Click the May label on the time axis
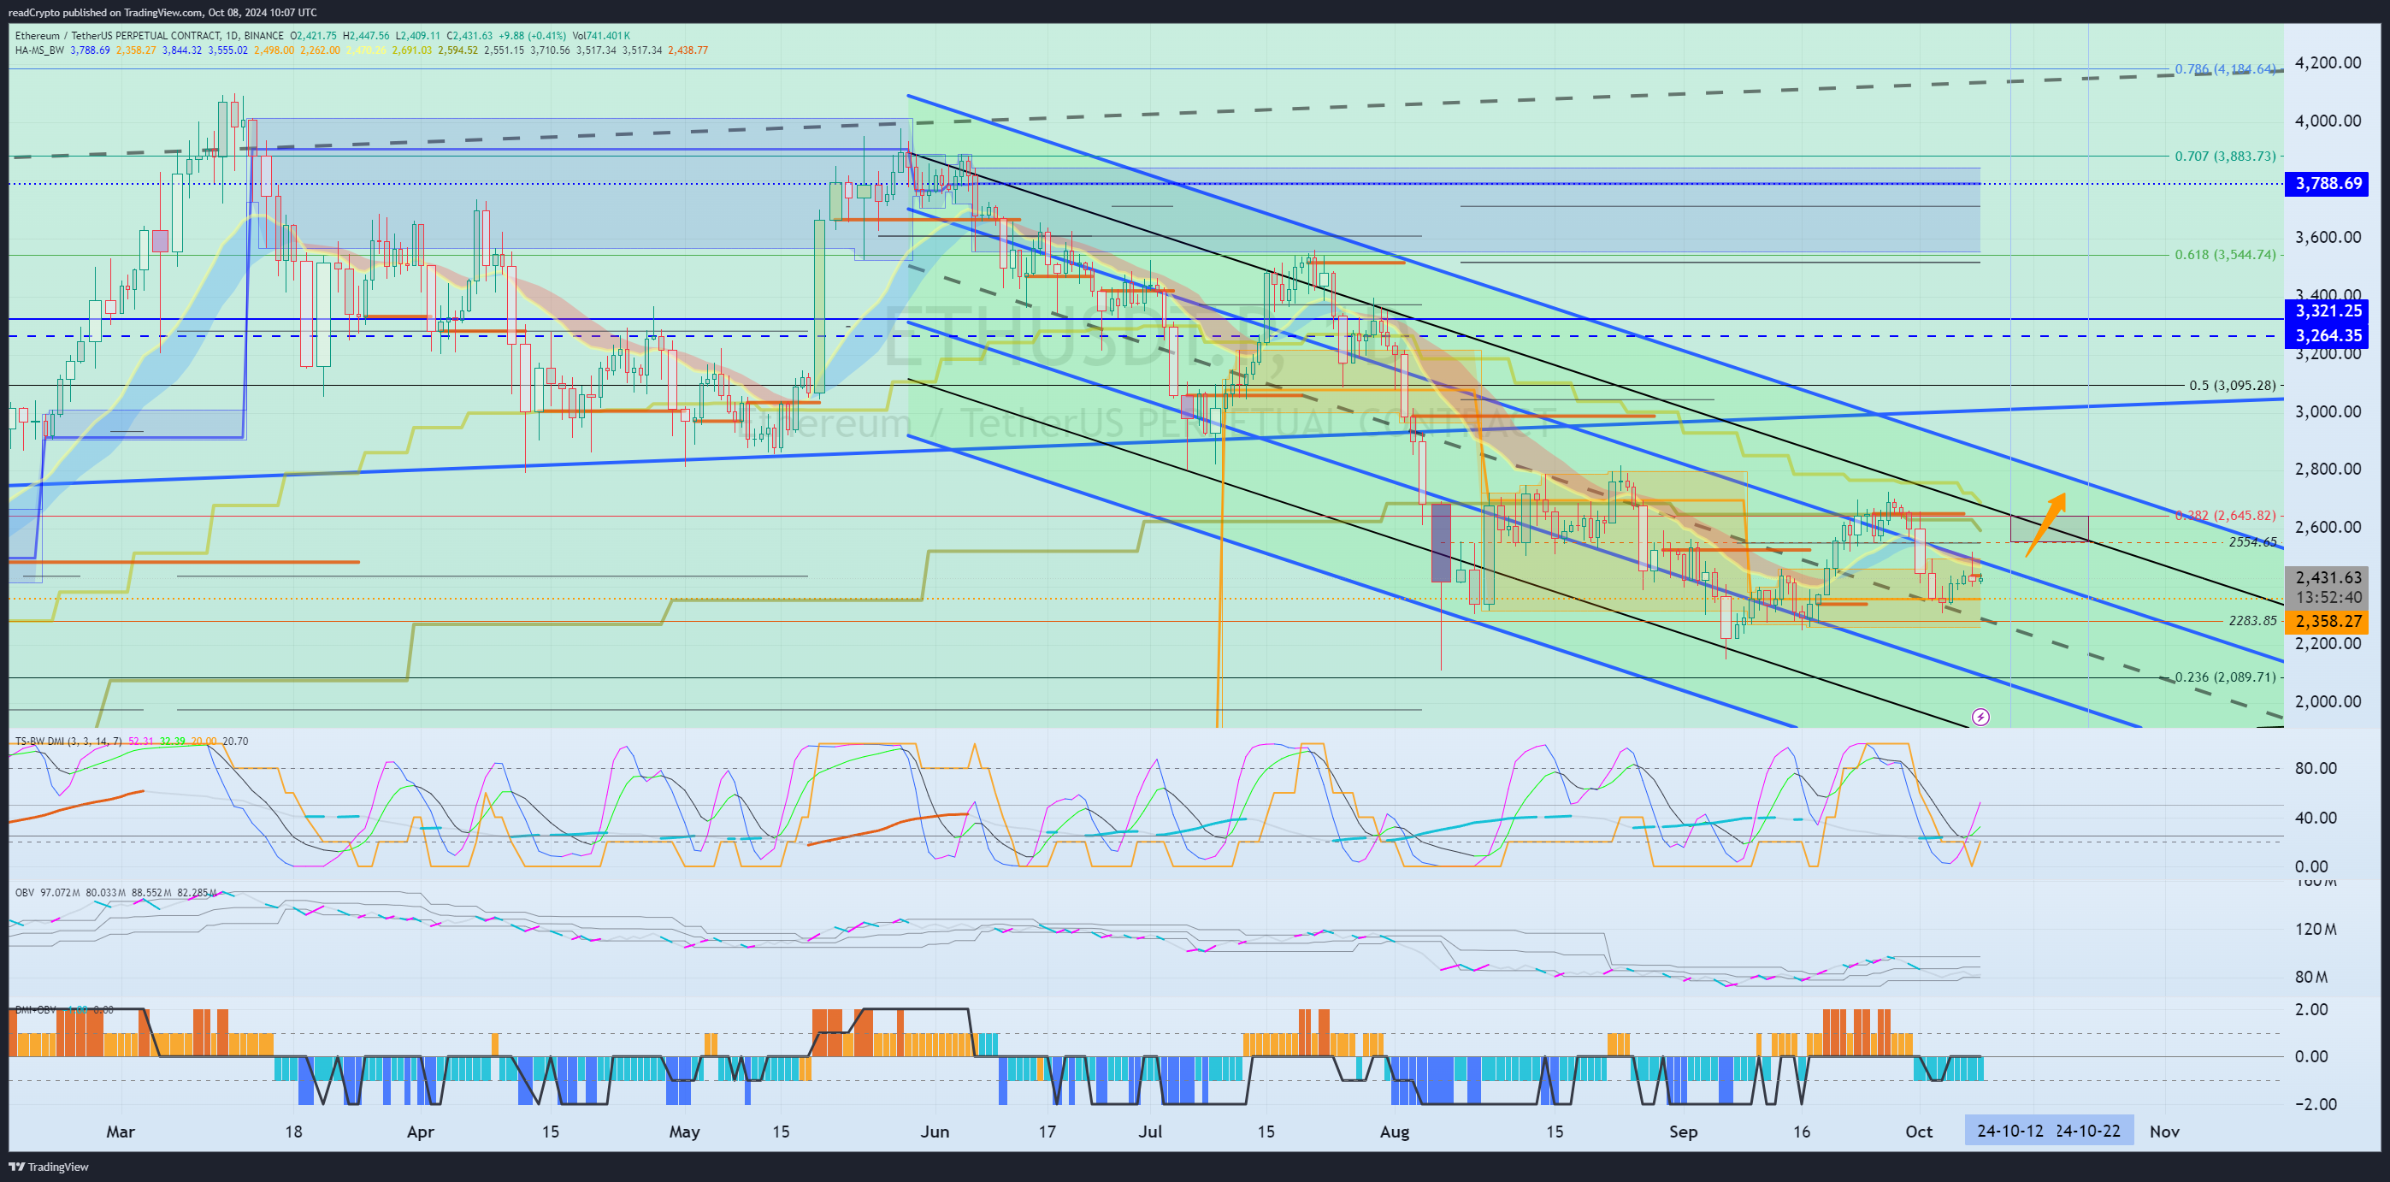Viewport: 2390px width, 1182px height. point(685,1132)
